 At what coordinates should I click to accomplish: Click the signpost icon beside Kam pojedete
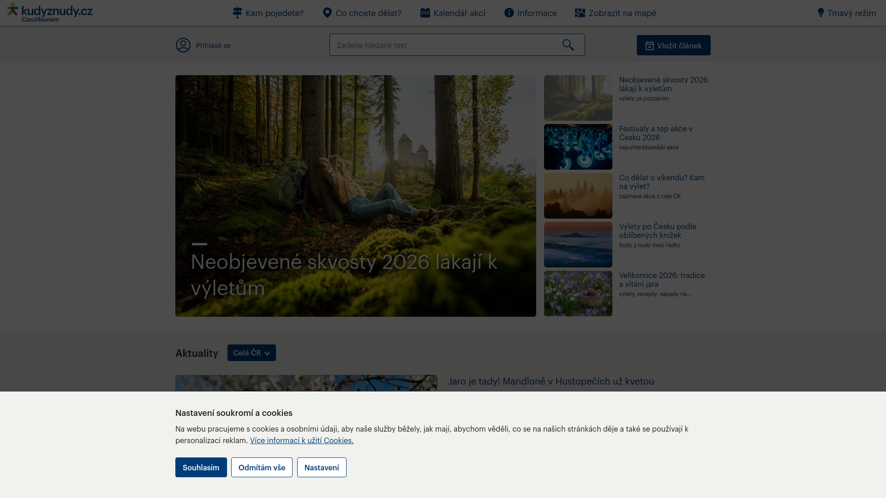(x=237, y=13)
